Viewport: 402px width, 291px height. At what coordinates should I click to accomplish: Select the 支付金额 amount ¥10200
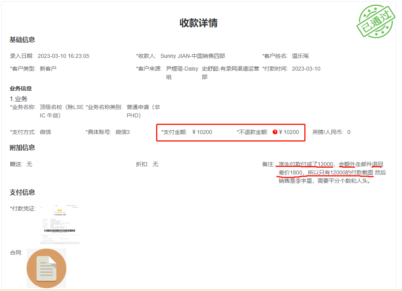[202, 132]
